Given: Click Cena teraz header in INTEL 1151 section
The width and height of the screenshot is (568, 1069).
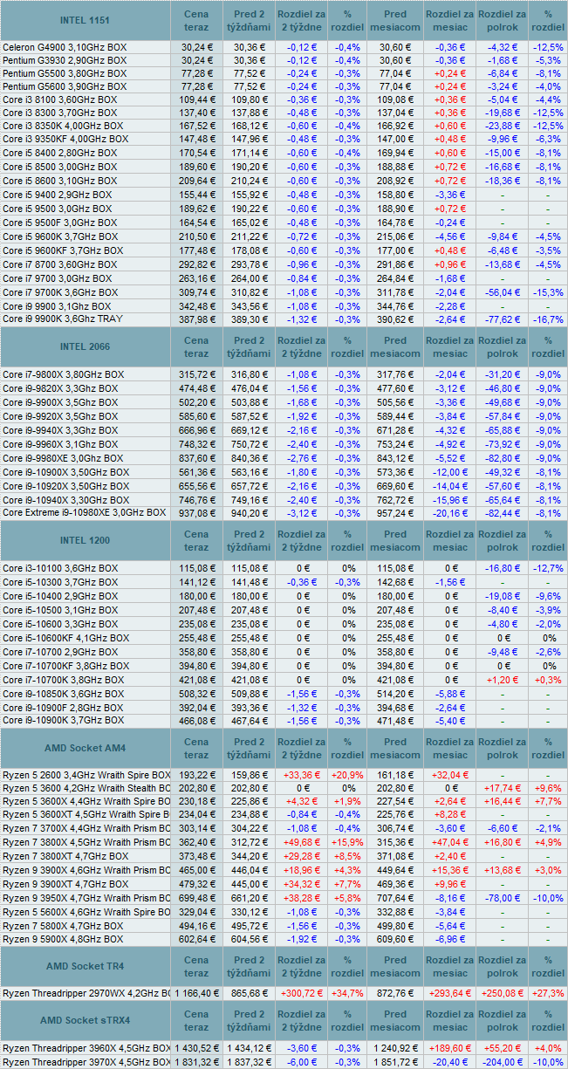Looking at the screenshot, I should tap(196, 19).
